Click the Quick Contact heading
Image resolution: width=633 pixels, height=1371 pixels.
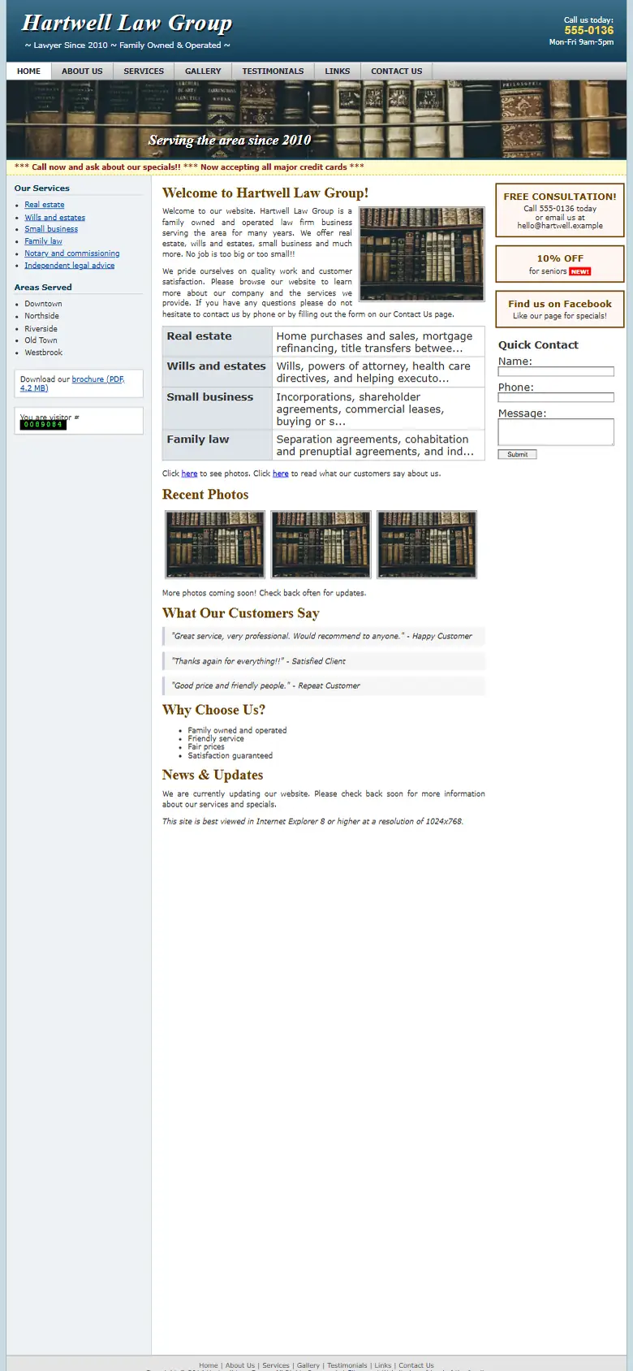538,345
